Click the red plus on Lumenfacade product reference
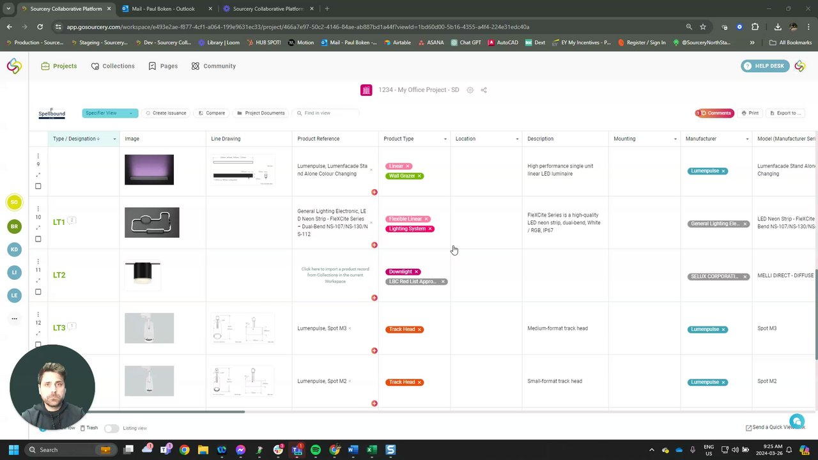 coord(374,192)
